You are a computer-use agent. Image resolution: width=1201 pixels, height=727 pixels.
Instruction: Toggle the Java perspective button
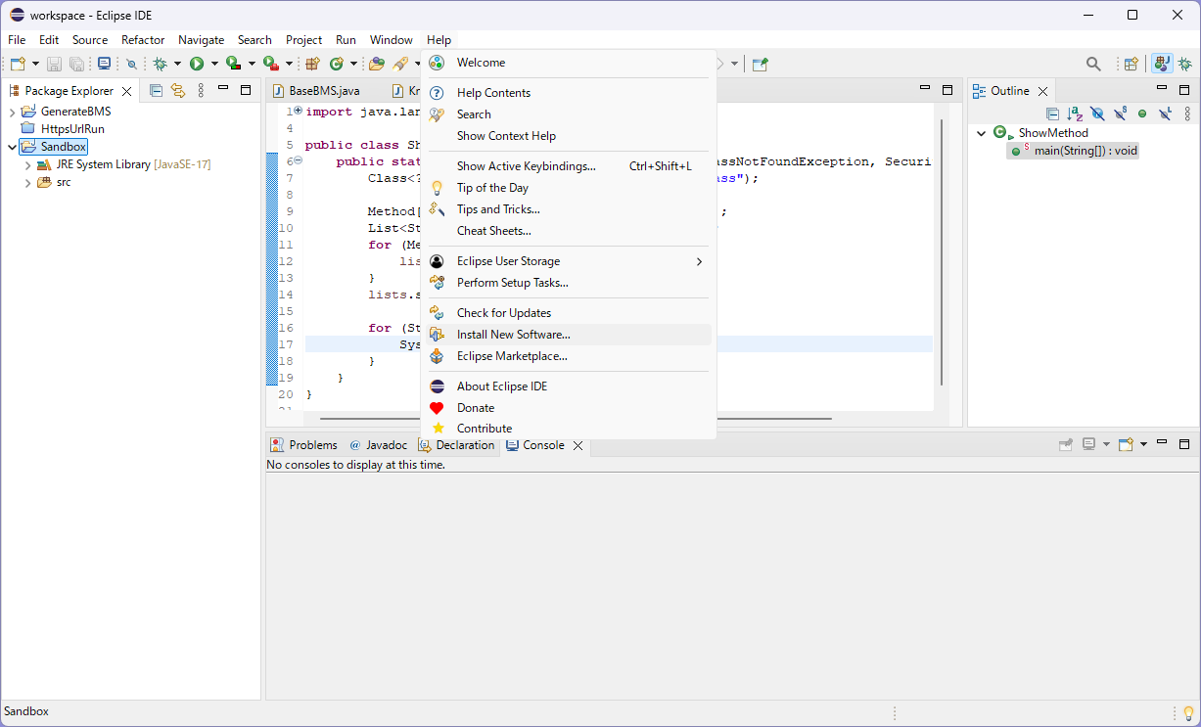(1162, 64)
